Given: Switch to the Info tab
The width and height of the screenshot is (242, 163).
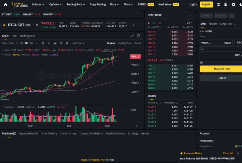Looking at the screenshot, I should [14, 36].
